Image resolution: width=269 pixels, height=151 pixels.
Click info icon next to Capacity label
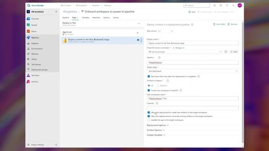pyautogui.click(x=157, y=103)
